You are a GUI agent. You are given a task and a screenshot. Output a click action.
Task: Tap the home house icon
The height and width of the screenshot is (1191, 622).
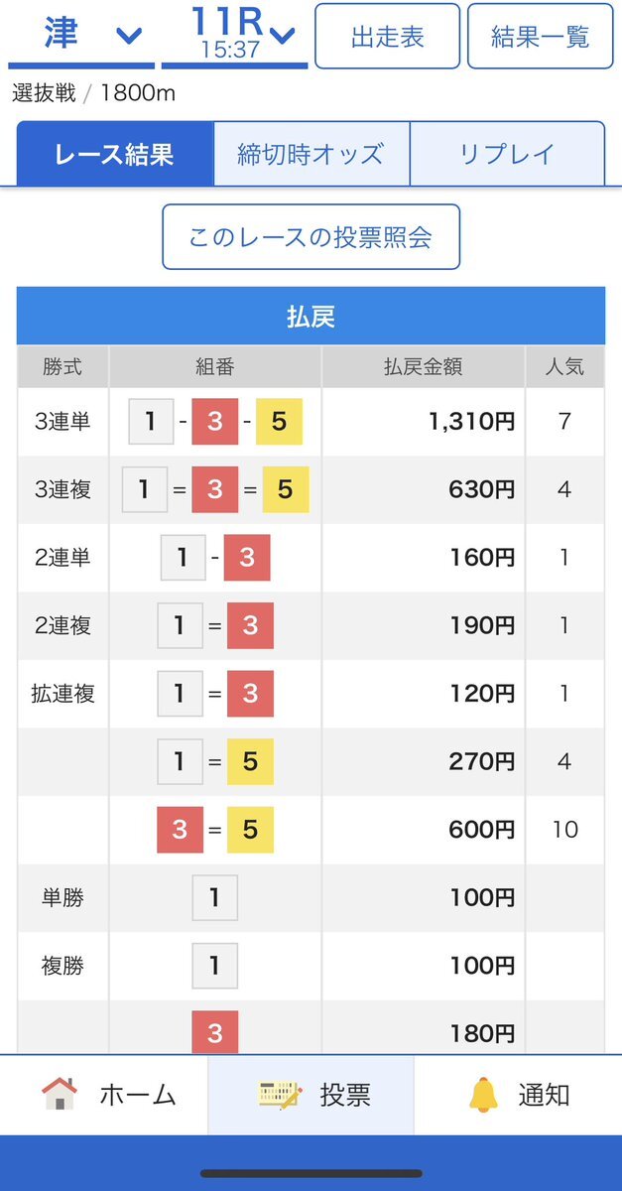(x=60, y=1094)
